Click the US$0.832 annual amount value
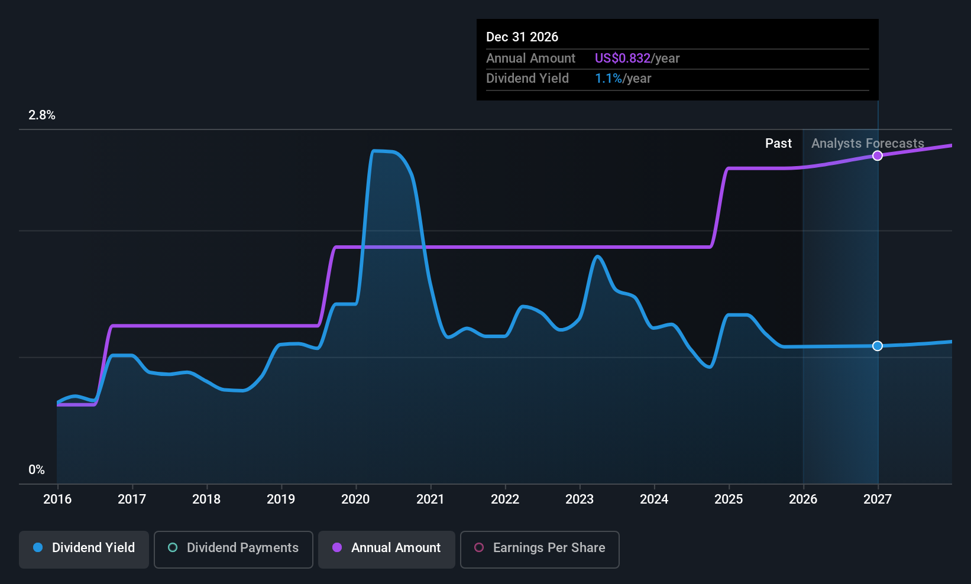The width and height of the screenshot is (971, 584). pyautogui.click(x=623, y=58)
